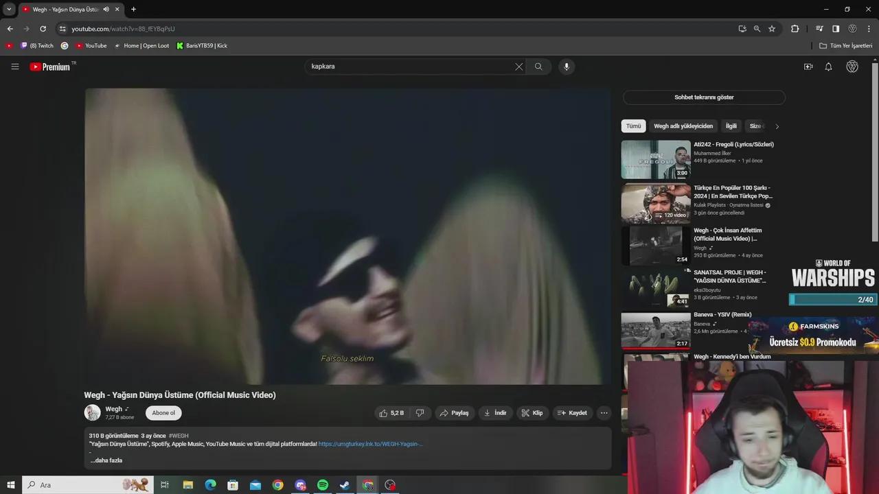
Task: Open BarisYTB59 | Kick bookmark
Action: click(202, 46)
